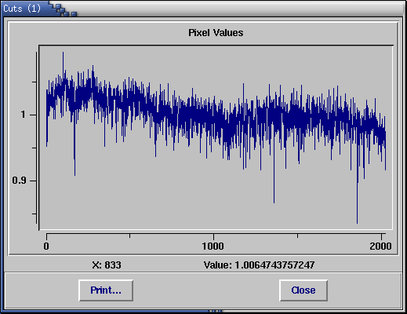Click the Pixel Values graph title
Image resolution: width=407 pixels, height=314 pixels.
(216, 33)
